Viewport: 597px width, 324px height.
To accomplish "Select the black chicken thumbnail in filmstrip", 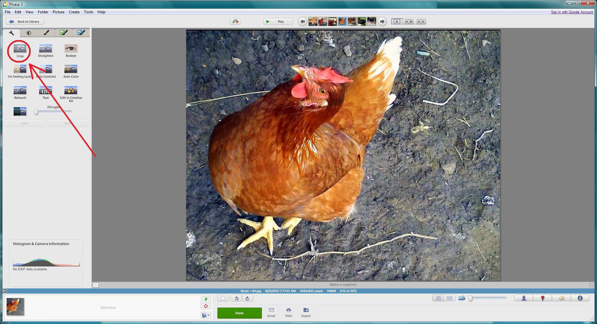I will click(362, 21).
